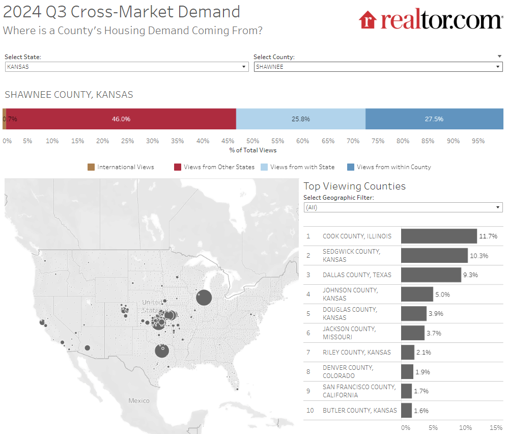The height and width of the screenshot is (434, 507).
Task: Click the Jackson County, Missouri bar
Action: coord(413,333)
